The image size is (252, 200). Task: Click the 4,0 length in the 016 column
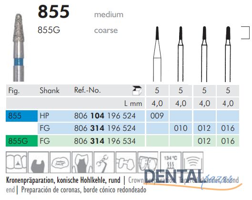click(x=228, y=103)
